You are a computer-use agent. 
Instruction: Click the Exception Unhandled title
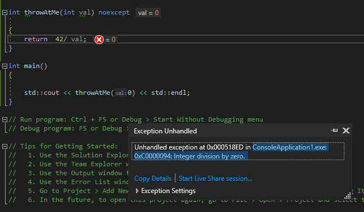165,131
